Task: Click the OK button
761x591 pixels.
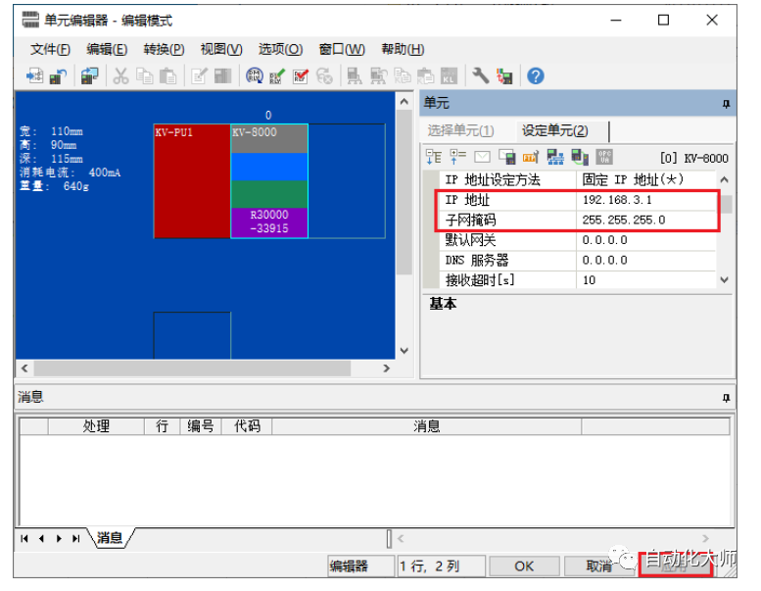Action: click(524, 566)
